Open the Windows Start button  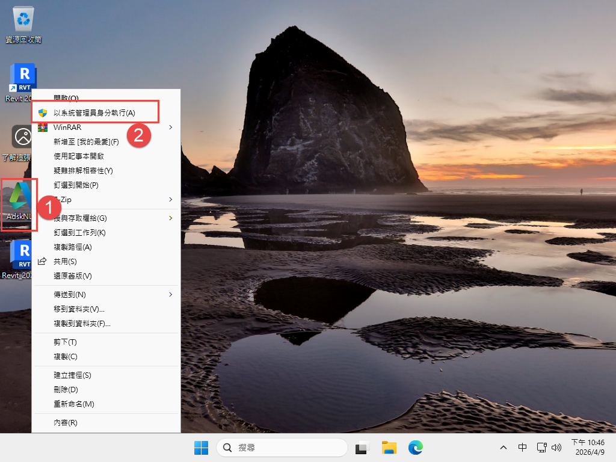pos(201,448)
